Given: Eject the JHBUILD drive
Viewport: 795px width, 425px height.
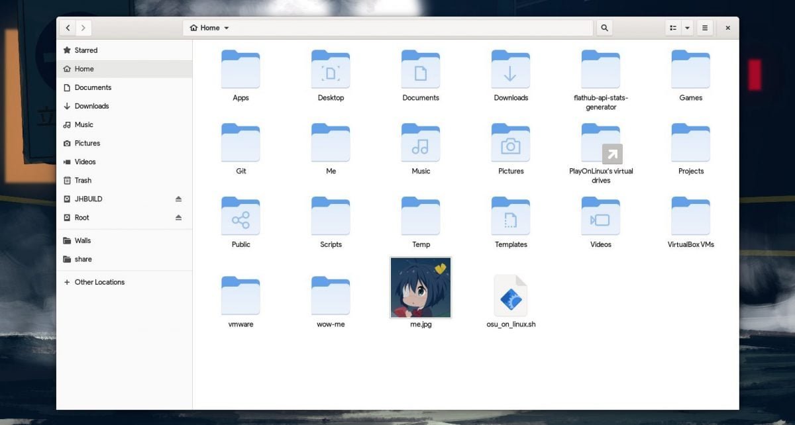Looking at the screenshot, I should [178, 199].
